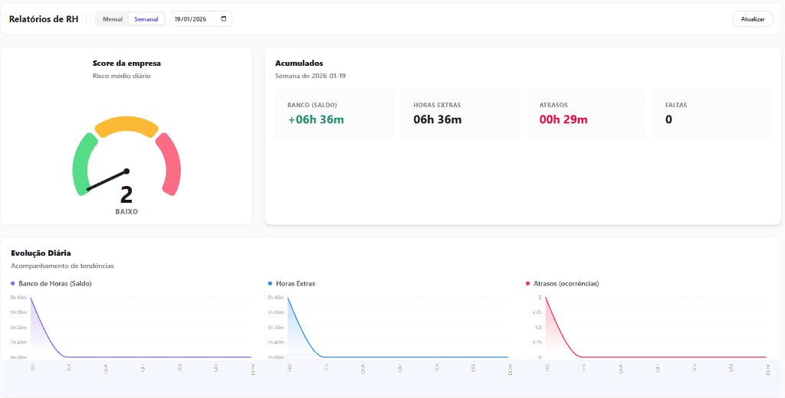Viewport: 785px width, 398px height.
Task: Toggle Banco de Horas (Saldo) chart legend label
Action: tap(54, 283)
